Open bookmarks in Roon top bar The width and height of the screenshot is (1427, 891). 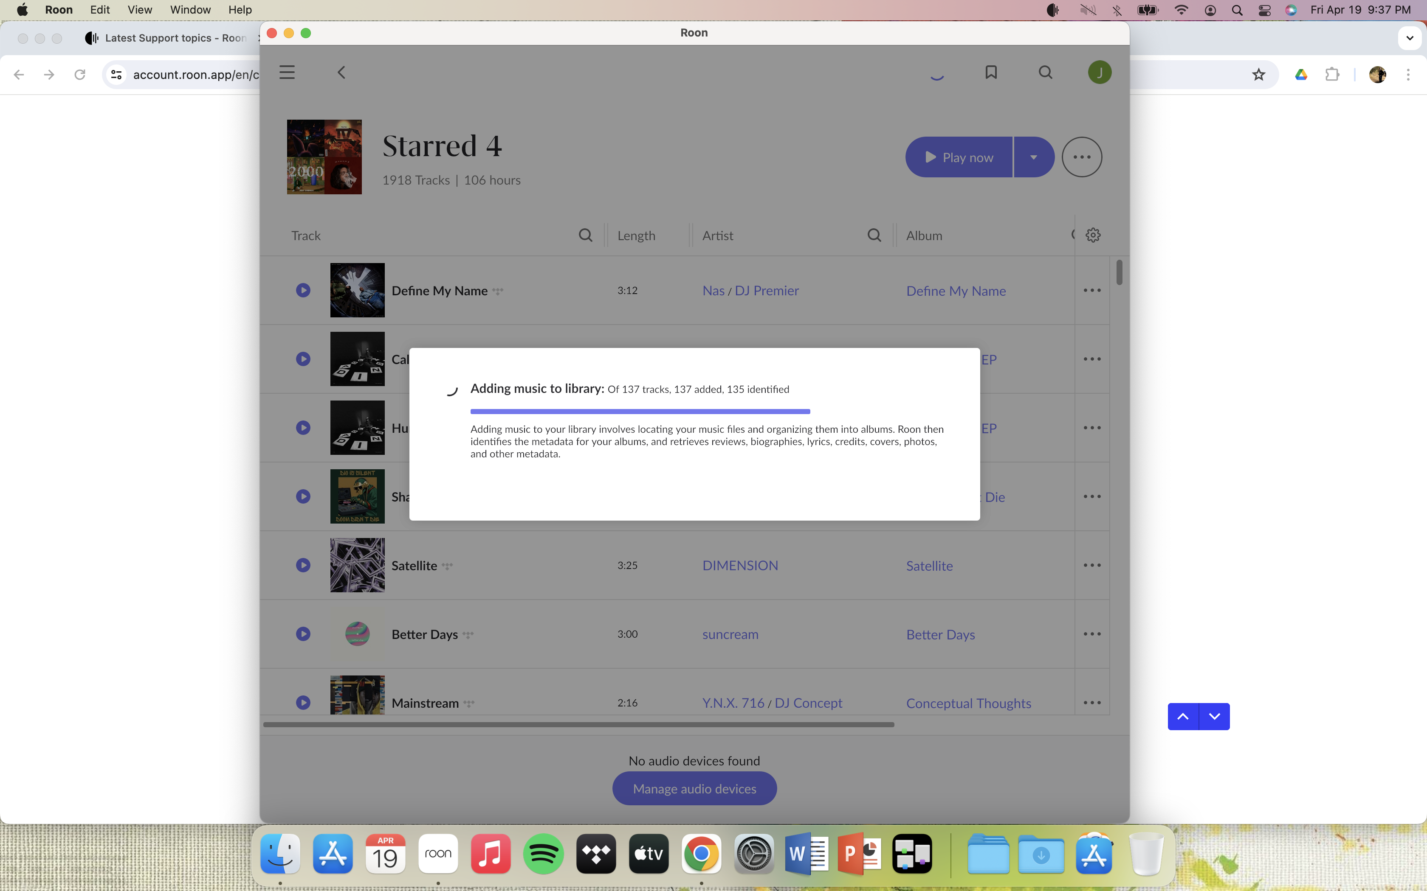[991, 73]
